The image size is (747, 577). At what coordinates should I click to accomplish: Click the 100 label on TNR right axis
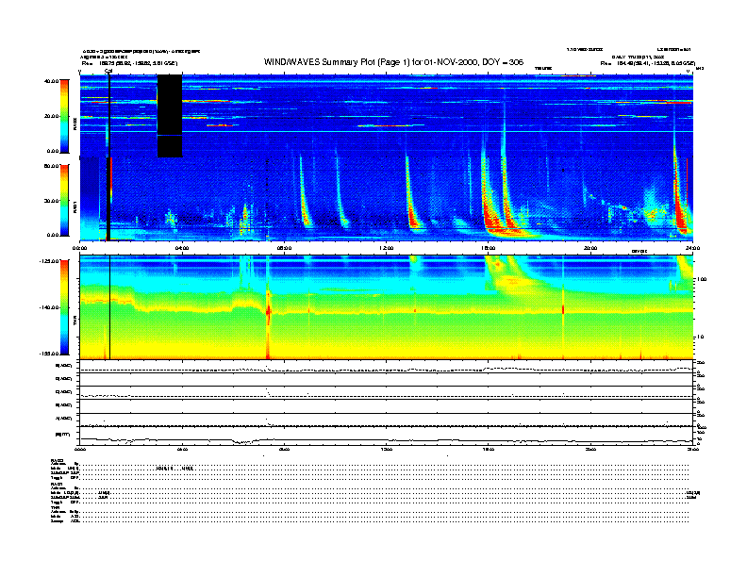(702, 279)
